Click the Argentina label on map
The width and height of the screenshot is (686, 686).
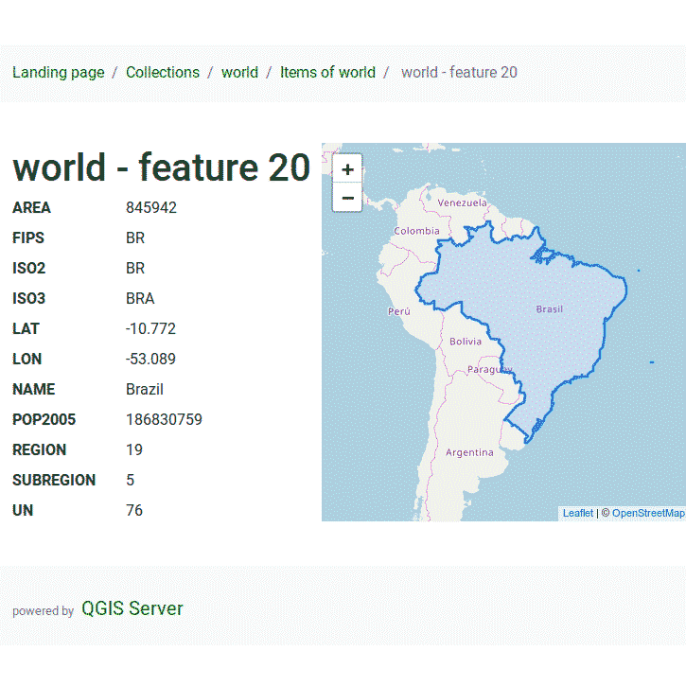tap(469, 452)
